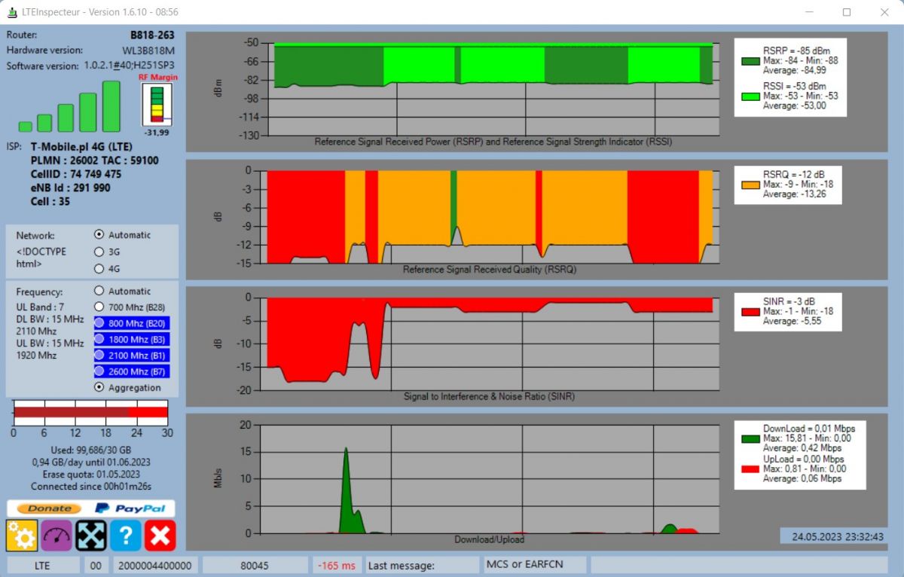This screenshot has width=904, height=577.
Task: Click PLMN : 26002 TAC : 59100 text
Action: tap(95, 160)
